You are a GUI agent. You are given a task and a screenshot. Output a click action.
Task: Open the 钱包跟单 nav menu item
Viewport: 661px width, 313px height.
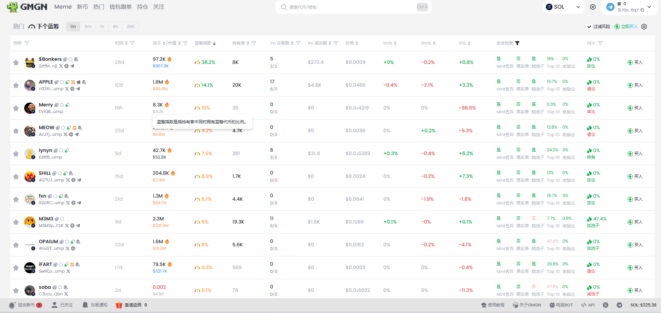120,7
